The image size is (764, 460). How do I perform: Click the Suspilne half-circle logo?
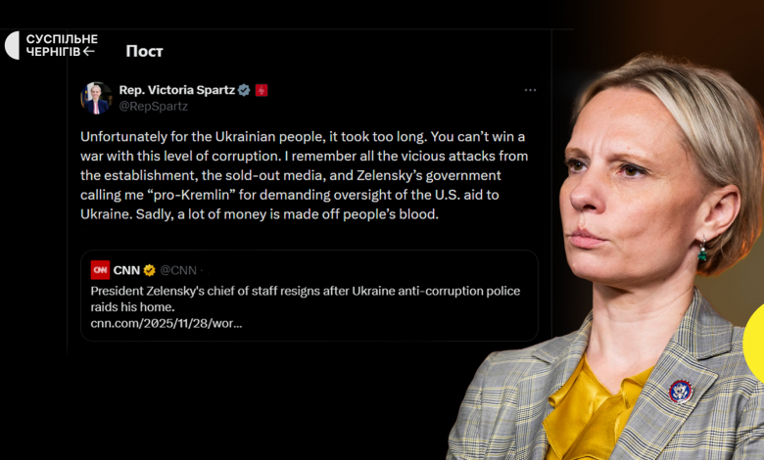coord(12,45)
